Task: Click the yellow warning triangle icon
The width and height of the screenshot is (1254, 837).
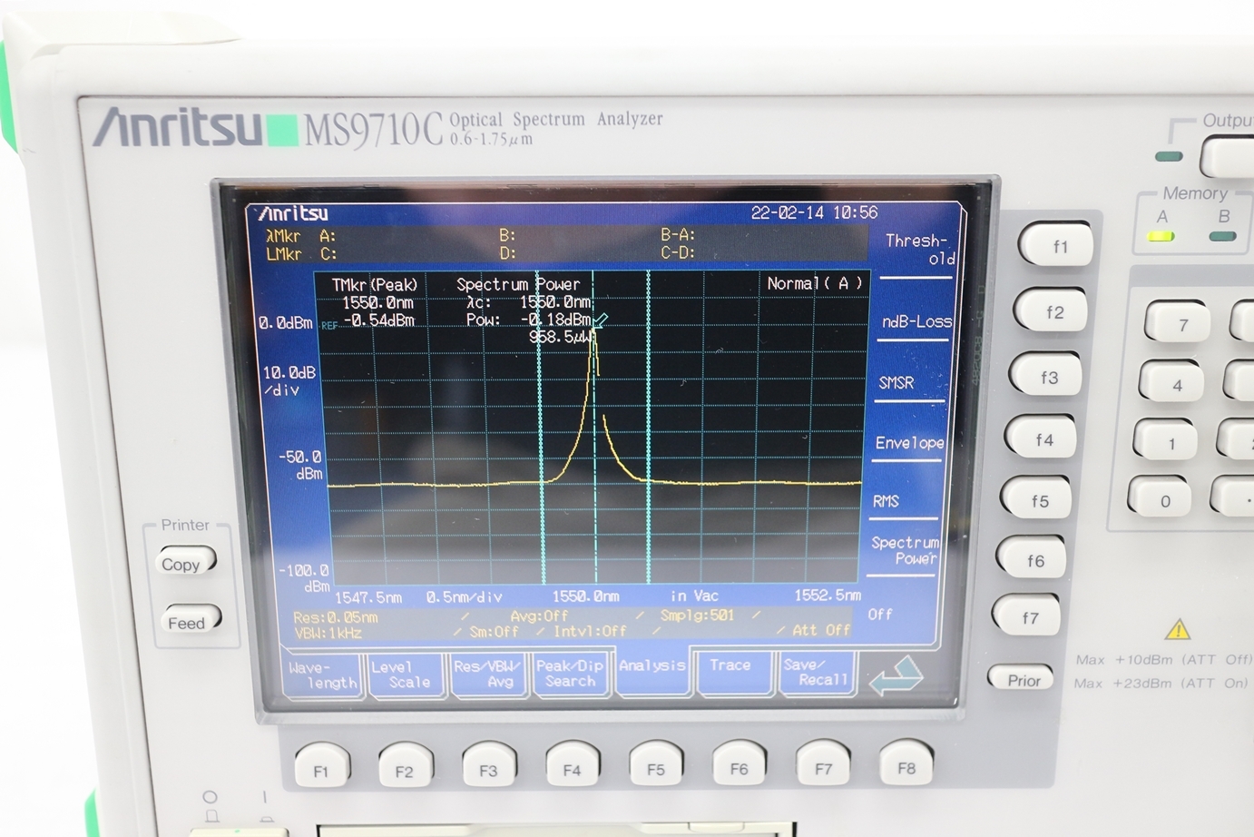Action: pyautogui.click(x=1177, y=628)
